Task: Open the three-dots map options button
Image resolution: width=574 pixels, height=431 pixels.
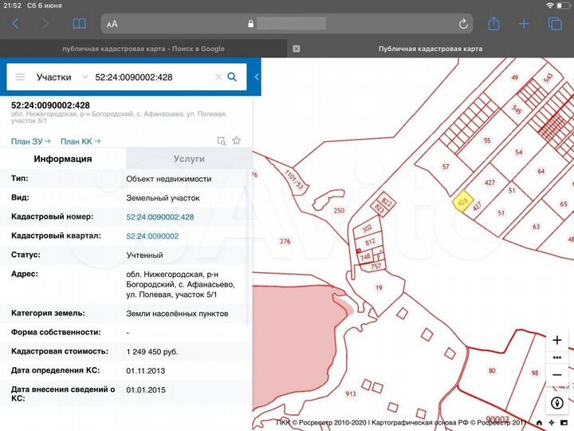Action: coord(557,357)
